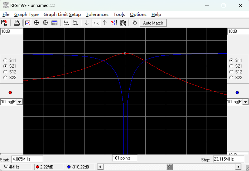249x171 pixels.
Task: Open the Tools menu
Action: (x=119, y=14)
